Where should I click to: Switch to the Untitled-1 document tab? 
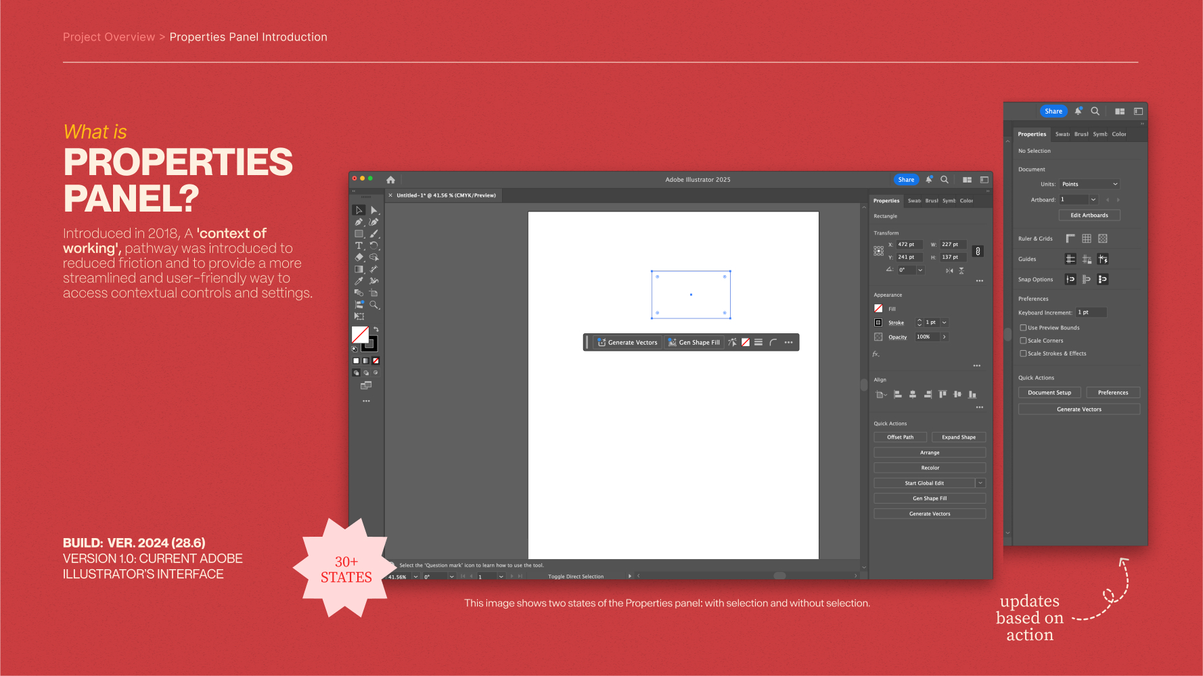[446, 195]
